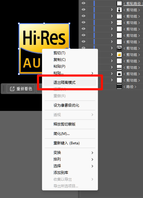Click the Hi-Res text in the canvas artwork

(x=44, y=38)
